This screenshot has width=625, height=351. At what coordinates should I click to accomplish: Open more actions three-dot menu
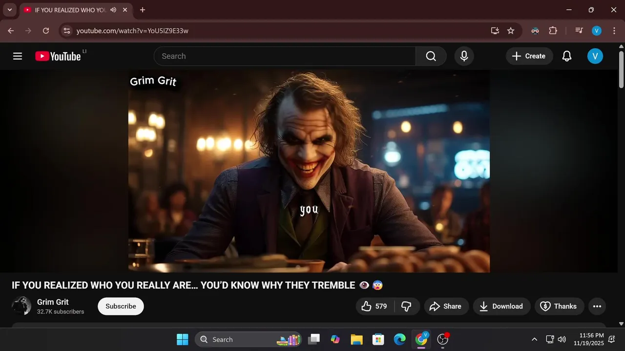click(597, 306)
